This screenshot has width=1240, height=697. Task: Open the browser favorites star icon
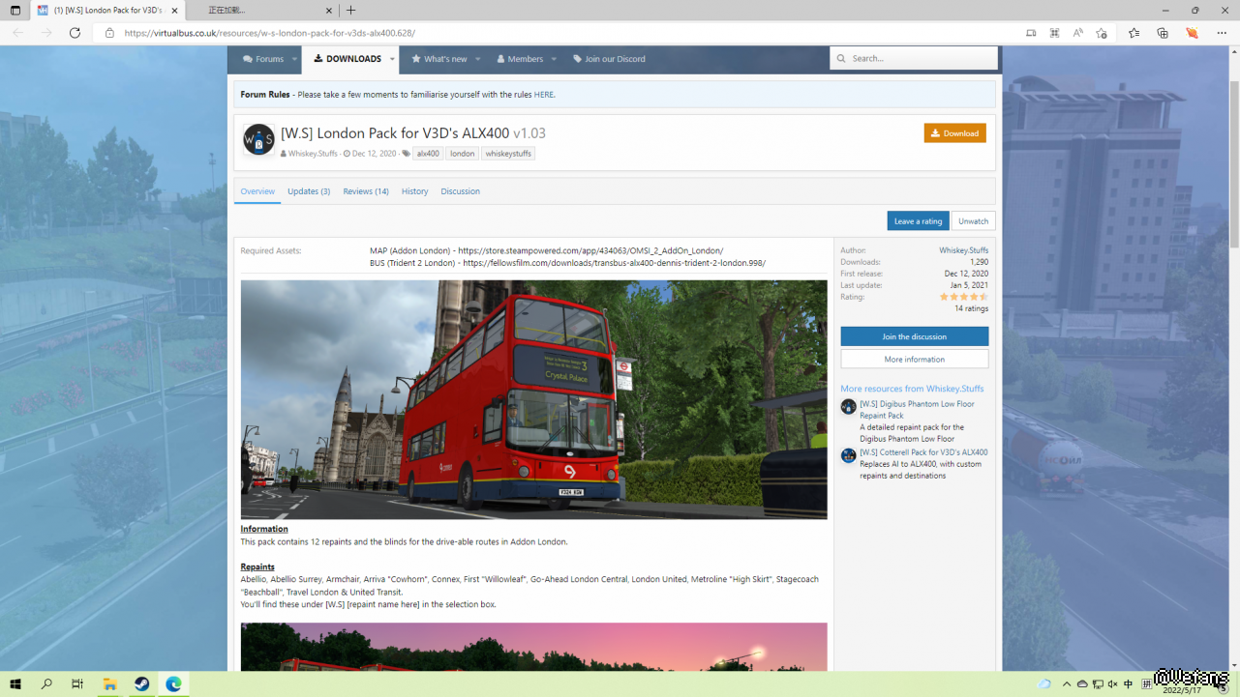(1134, 33)
